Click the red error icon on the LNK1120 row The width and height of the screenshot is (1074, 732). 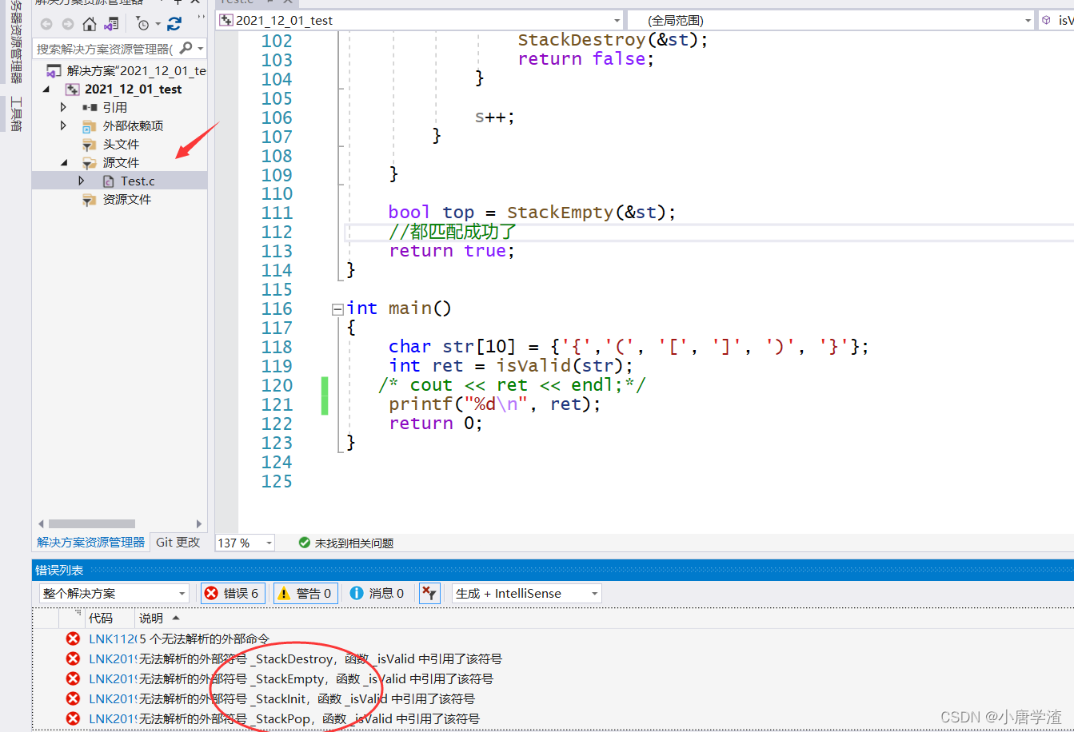pyautogui.click(x=73, y=639)
